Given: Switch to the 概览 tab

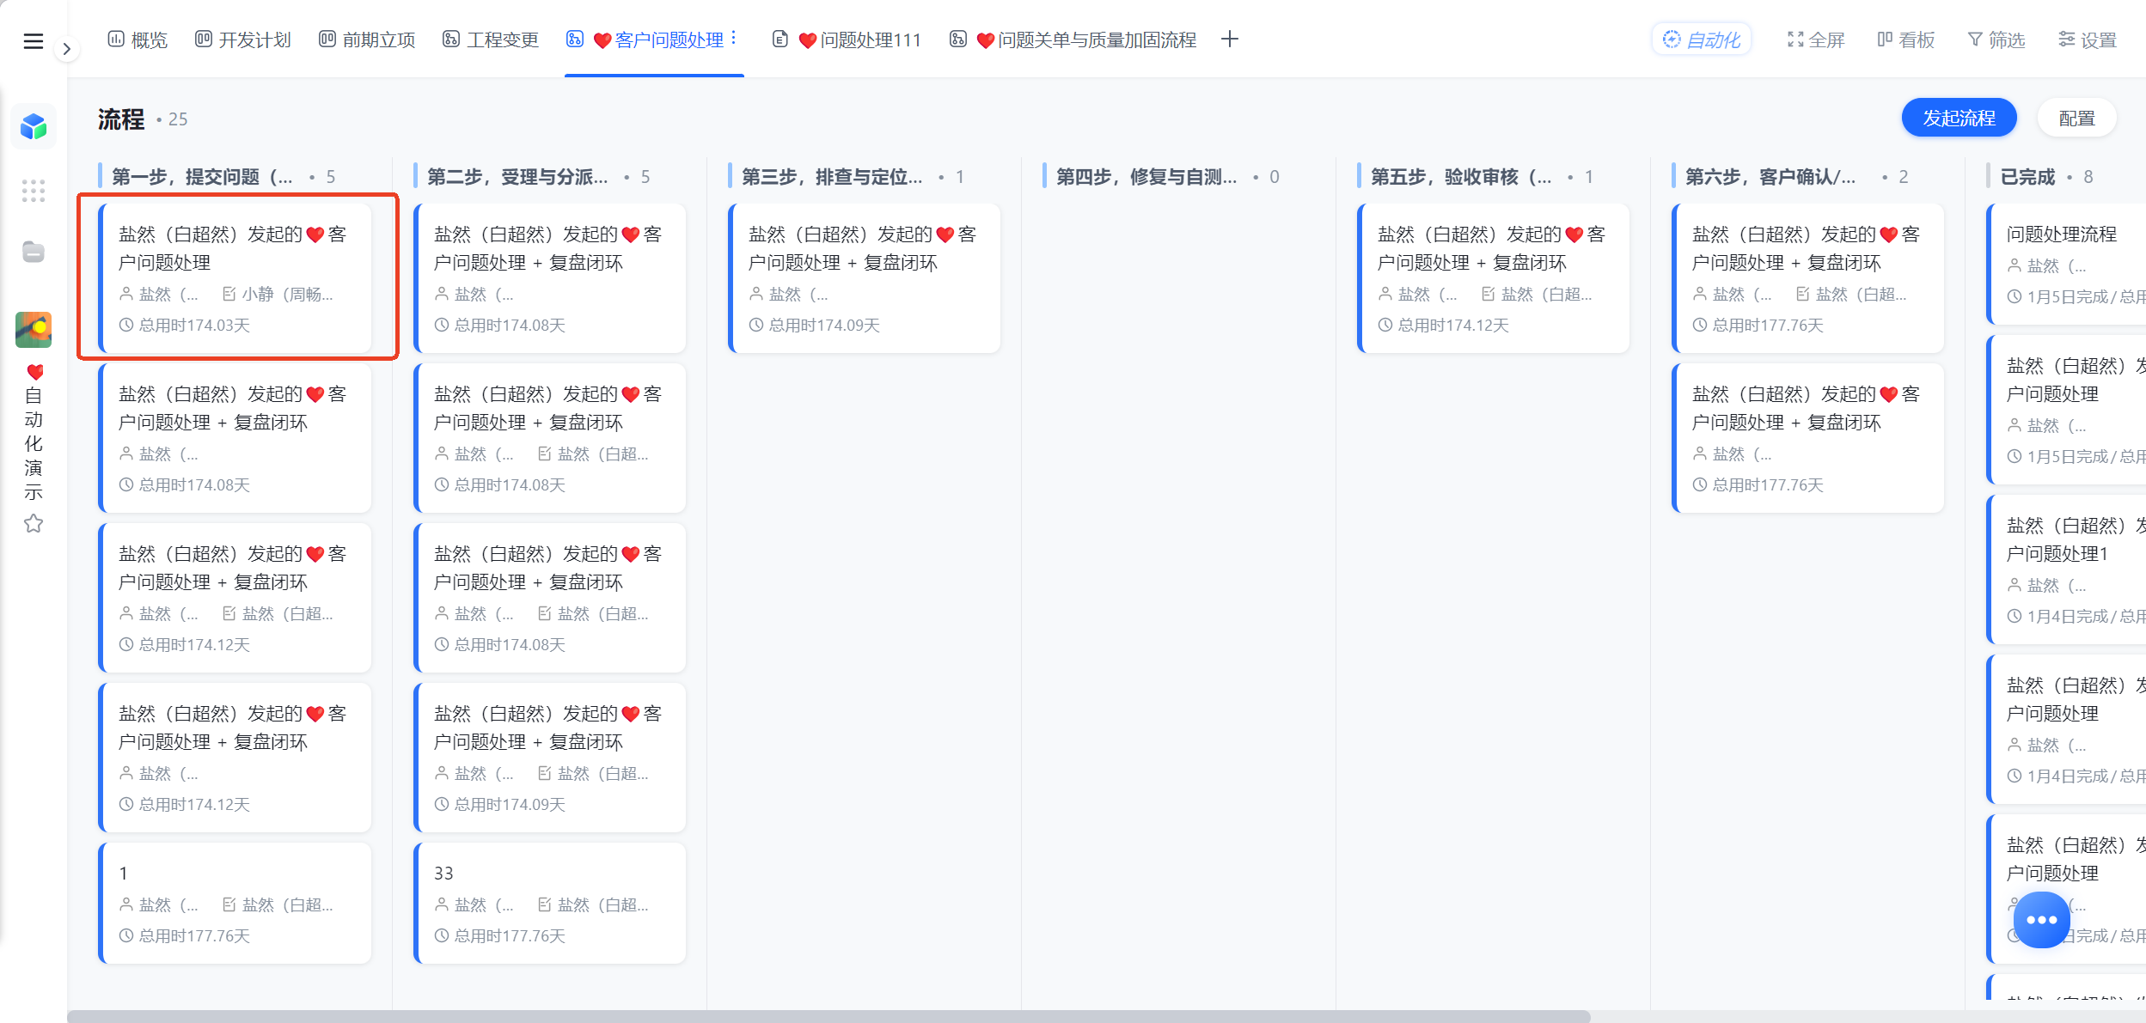Looking at the screenshot, I should click(x=138, y=40).
